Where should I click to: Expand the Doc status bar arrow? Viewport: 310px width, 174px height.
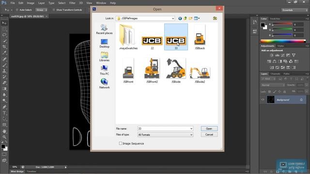pyautogui.click(x=66, y=167)
